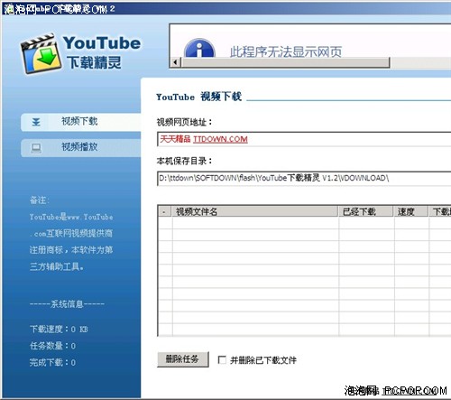Click the 任务数量：0 status text
Image resolution: width=451 pixels, height=400 pixels.
pyautogui.click(x=52, y=346)
